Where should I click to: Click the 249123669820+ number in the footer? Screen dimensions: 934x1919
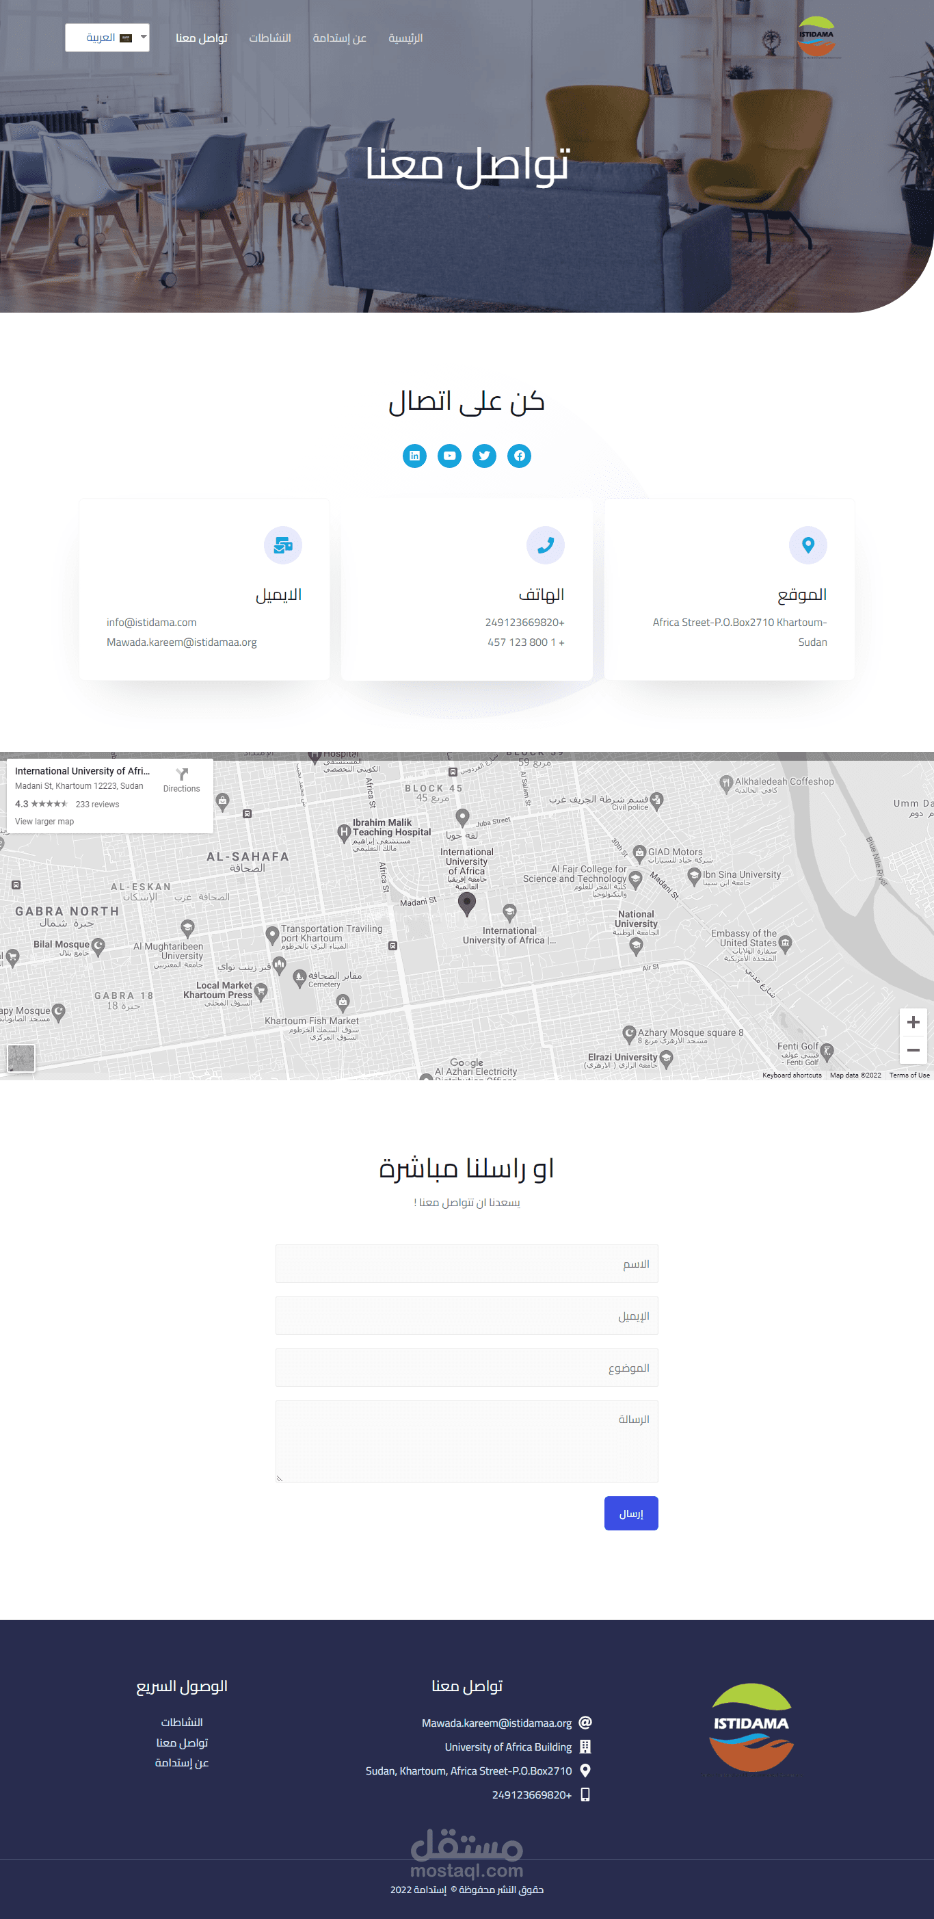pos(532,1795)
